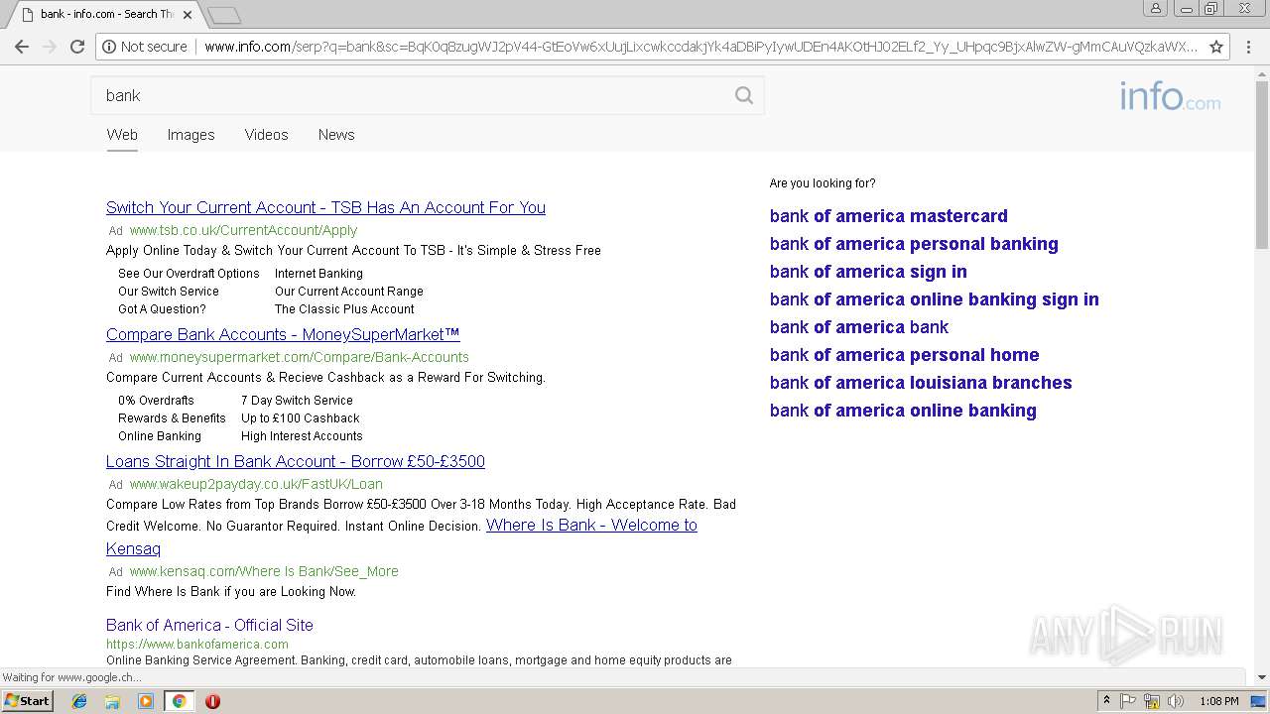Open the wakeup2payday.co.uk URL link
Screen dimensions: 1270x714
256,484
